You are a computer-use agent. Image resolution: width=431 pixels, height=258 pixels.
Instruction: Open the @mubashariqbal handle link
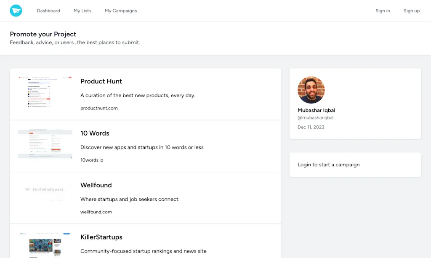(315, 118)
